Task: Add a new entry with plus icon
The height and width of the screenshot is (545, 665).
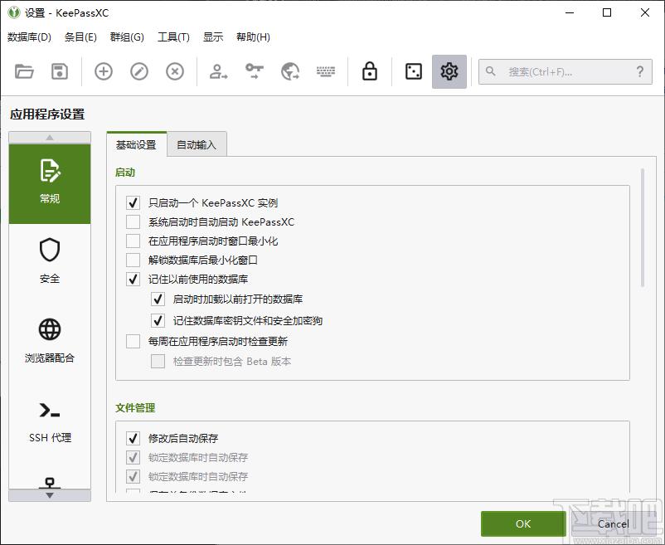Action: pos(104,71)
